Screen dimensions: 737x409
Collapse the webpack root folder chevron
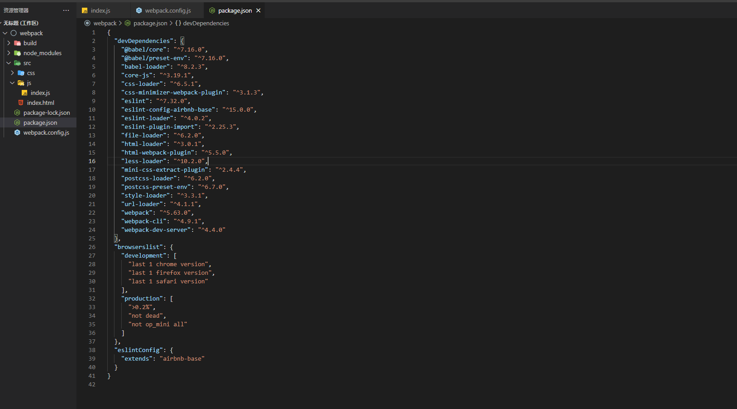pyautogui.click(x=5, y=33)
